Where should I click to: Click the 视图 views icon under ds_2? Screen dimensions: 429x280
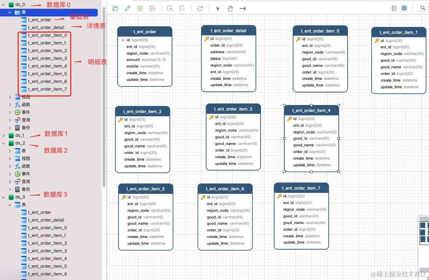18,159
